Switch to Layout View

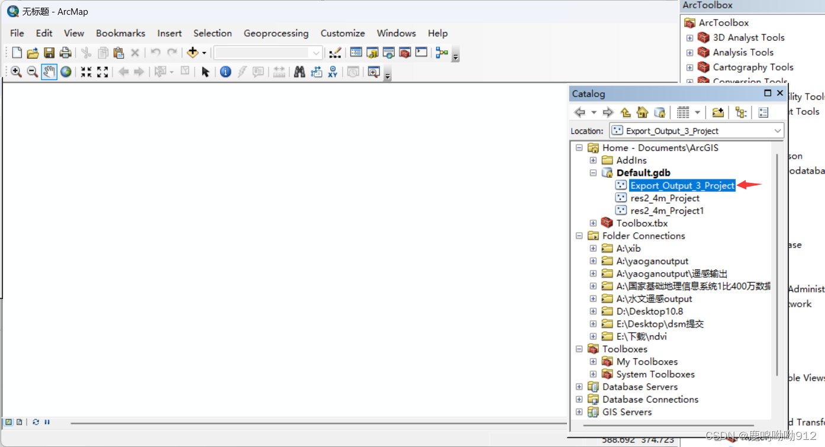click(x=20, y=422)
